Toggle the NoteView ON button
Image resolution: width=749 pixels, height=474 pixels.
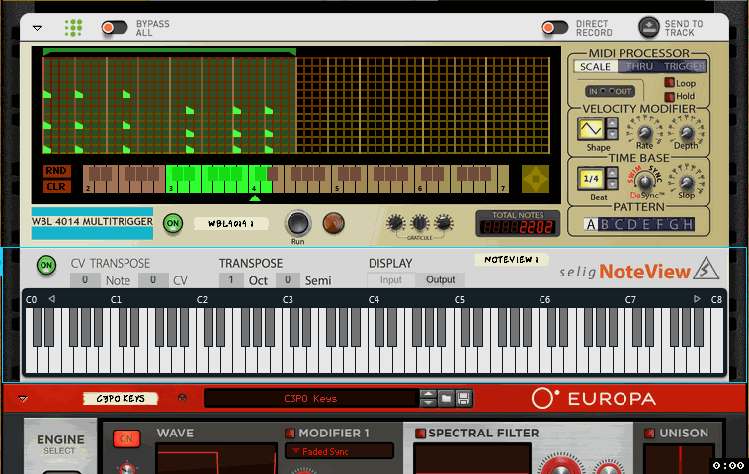click(46, 265)
